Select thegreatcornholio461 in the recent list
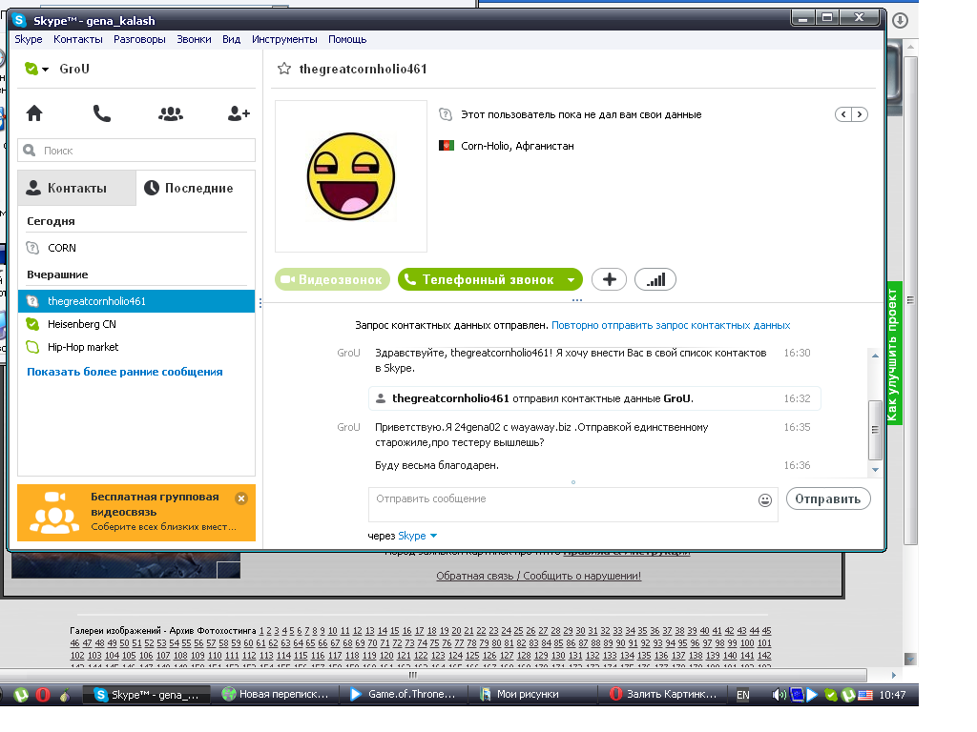Screen dimensions: 977x732 (x=136, y=301)
